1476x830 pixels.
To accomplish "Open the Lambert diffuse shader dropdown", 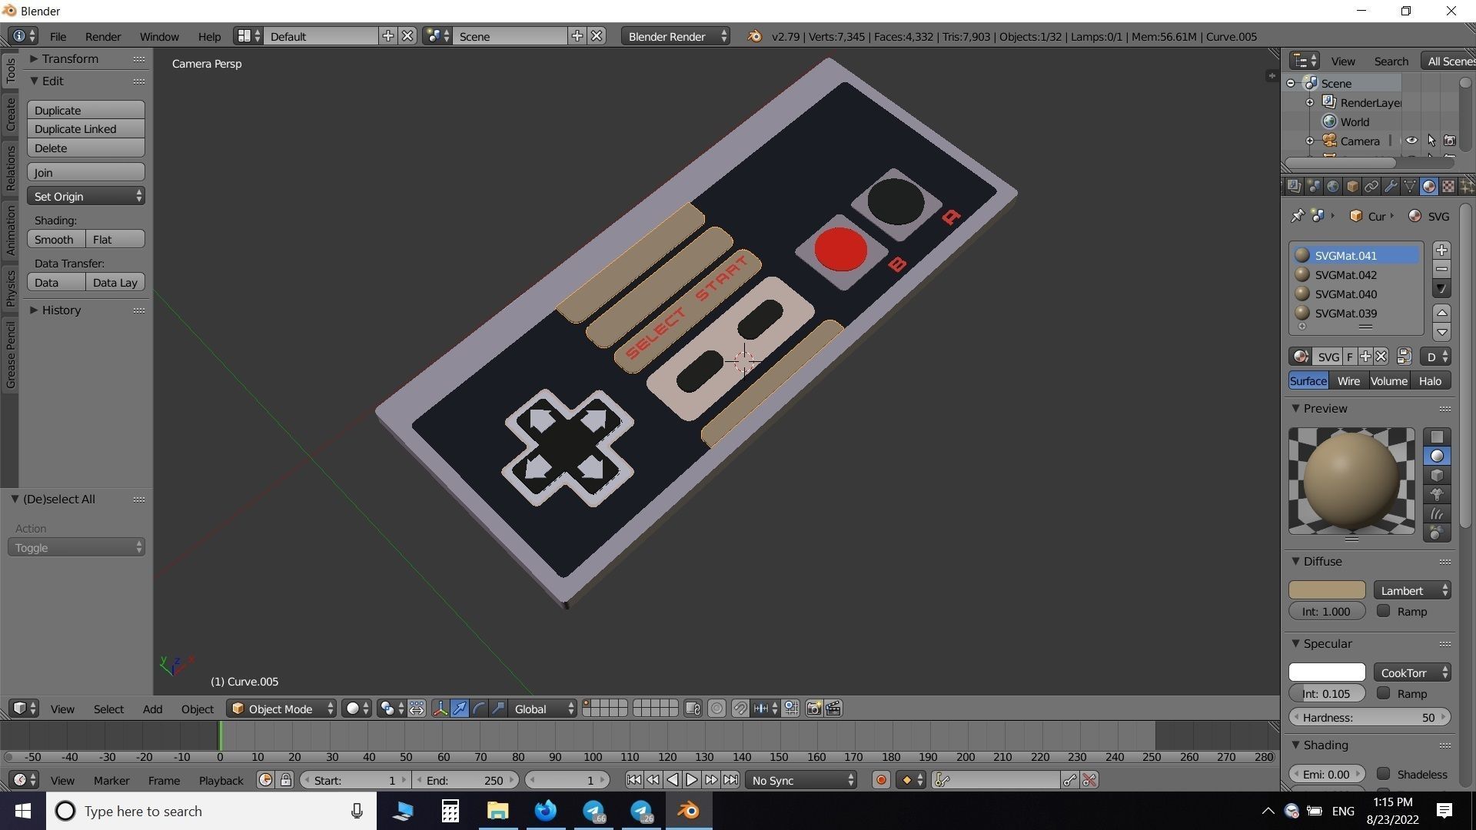I will tap(1412, 590).
